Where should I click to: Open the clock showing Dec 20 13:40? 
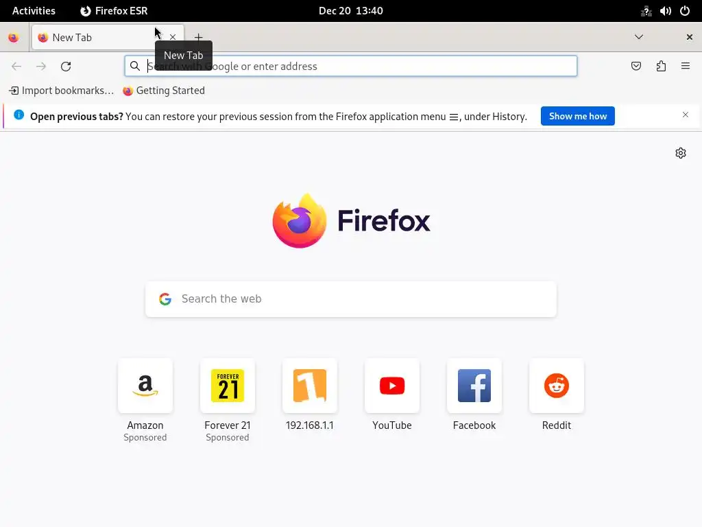coord(350,11)
